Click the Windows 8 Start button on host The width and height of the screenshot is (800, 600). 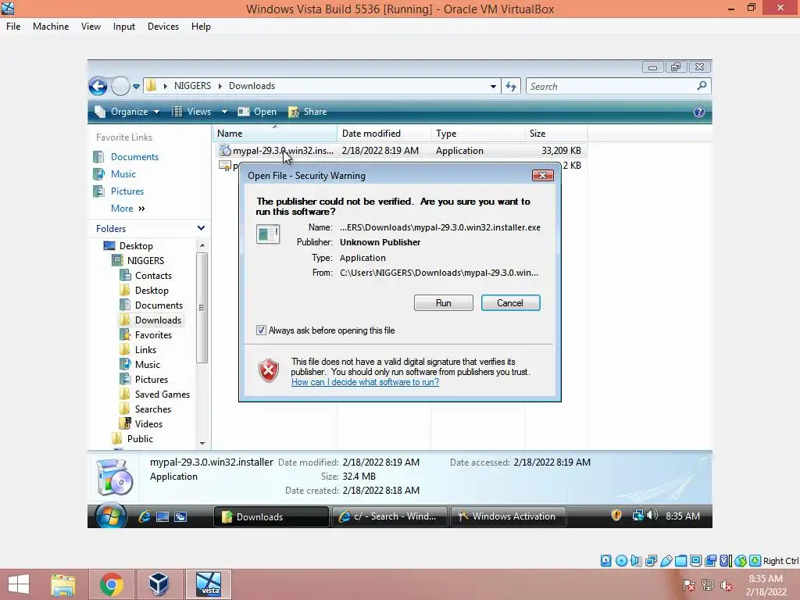pyautogui.click(x=19, y=584)
